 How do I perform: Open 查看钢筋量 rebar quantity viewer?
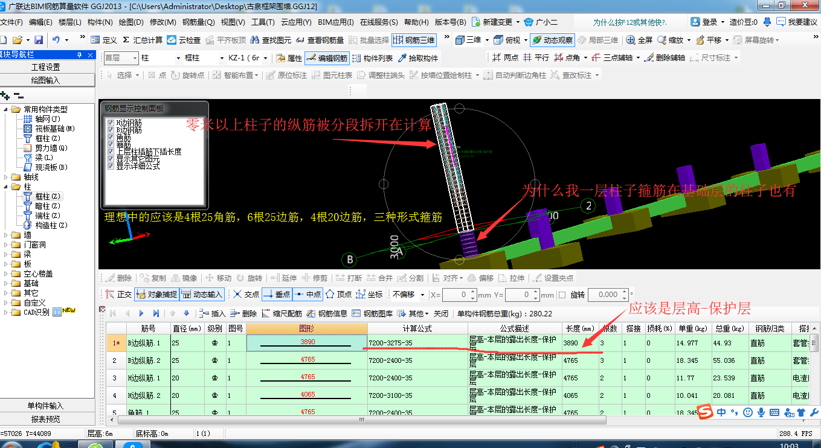(x=320, y=40)
